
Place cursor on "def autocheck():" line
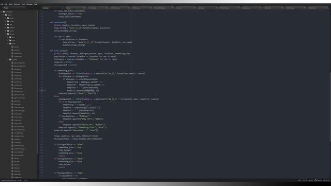click(x=58, y=22)
